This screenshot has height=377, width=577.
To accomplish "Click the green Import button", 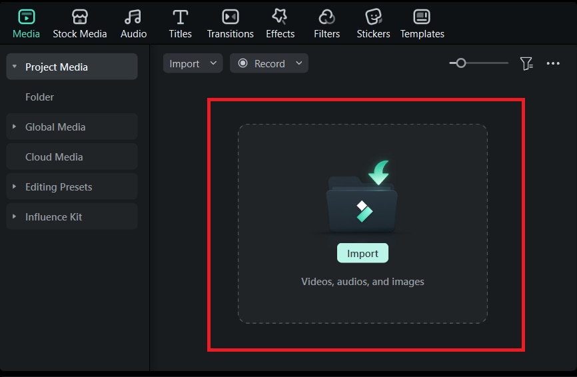I will (362, 253).
